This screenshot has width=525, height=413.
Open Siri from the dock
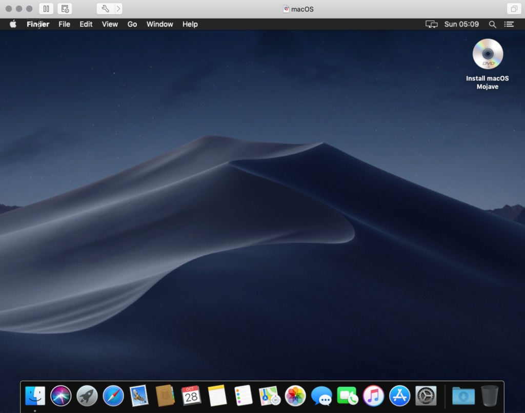pyautogui.click(x=61, y=396)
